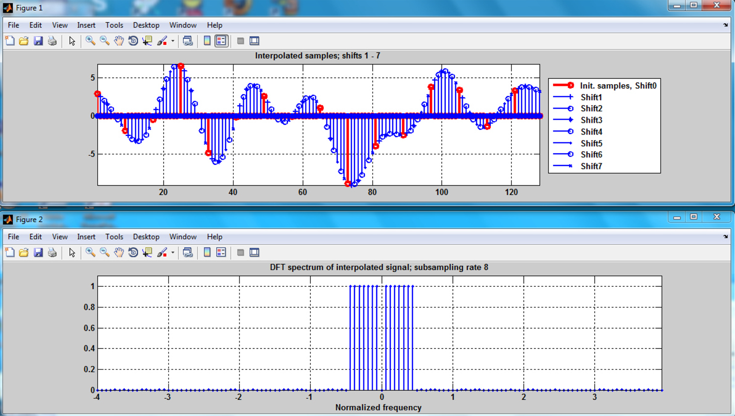Click Hide Plot Tools icon in Figure 1
735x416 pixels.
coord(240,41)
